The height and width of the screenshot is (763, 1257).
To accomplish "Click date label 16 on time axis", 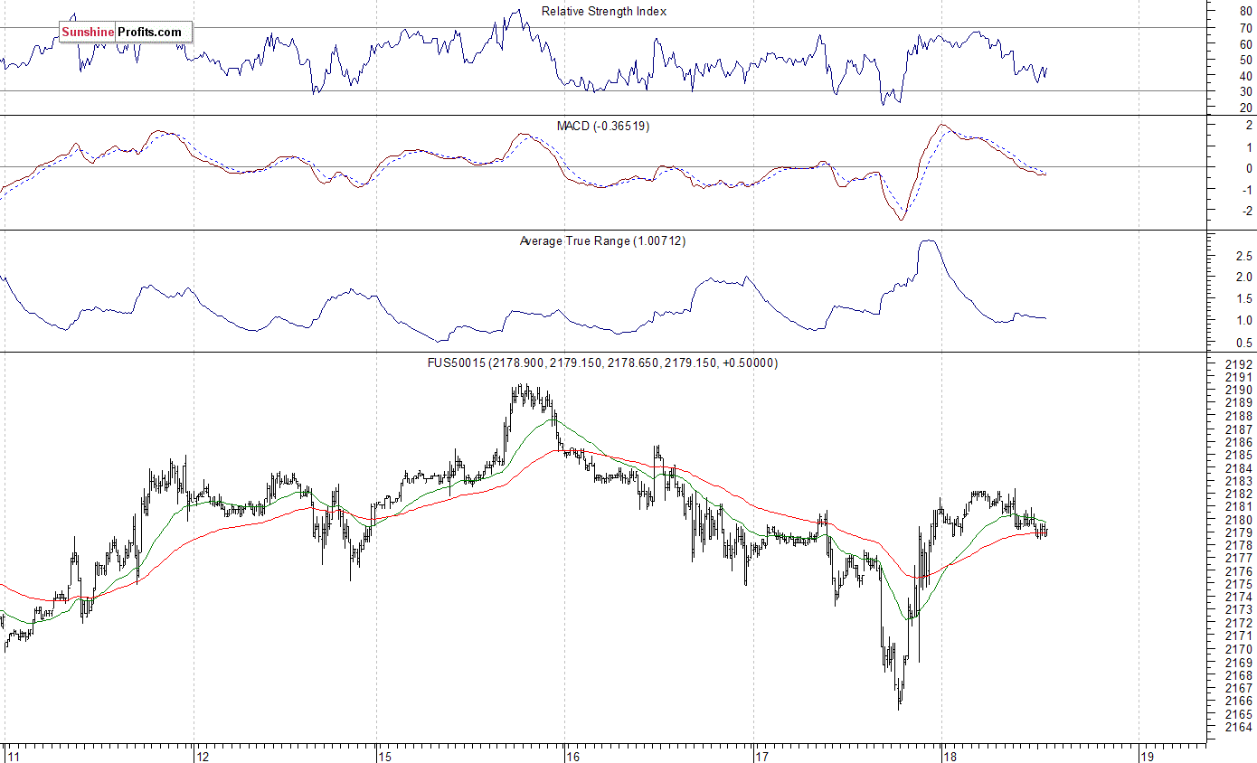I will coord(574,756).
